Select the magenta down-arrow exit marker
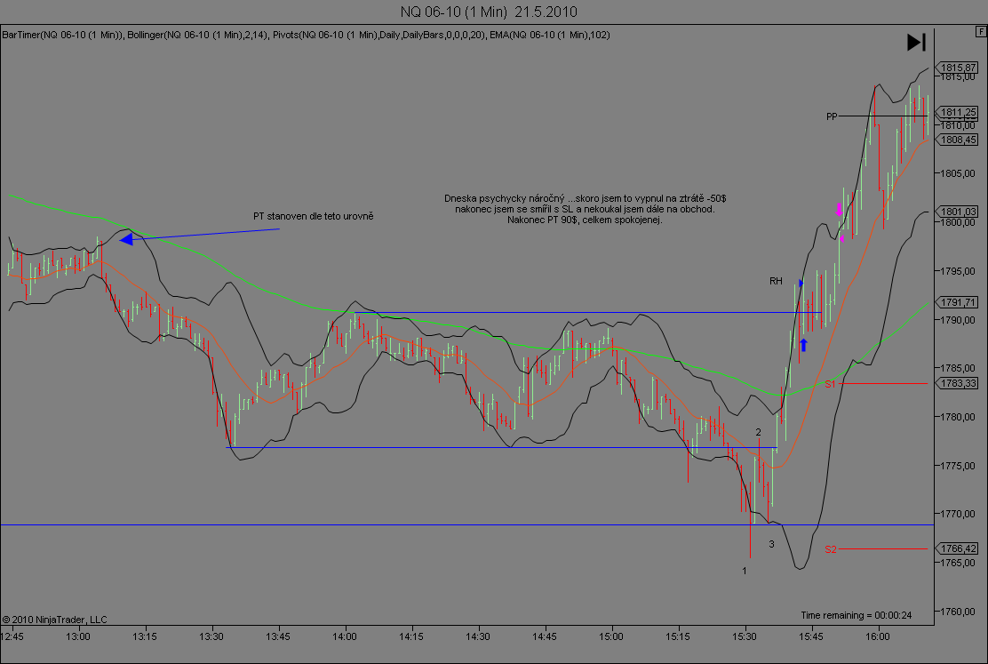 pyautogui.click(x=839, y=210)
